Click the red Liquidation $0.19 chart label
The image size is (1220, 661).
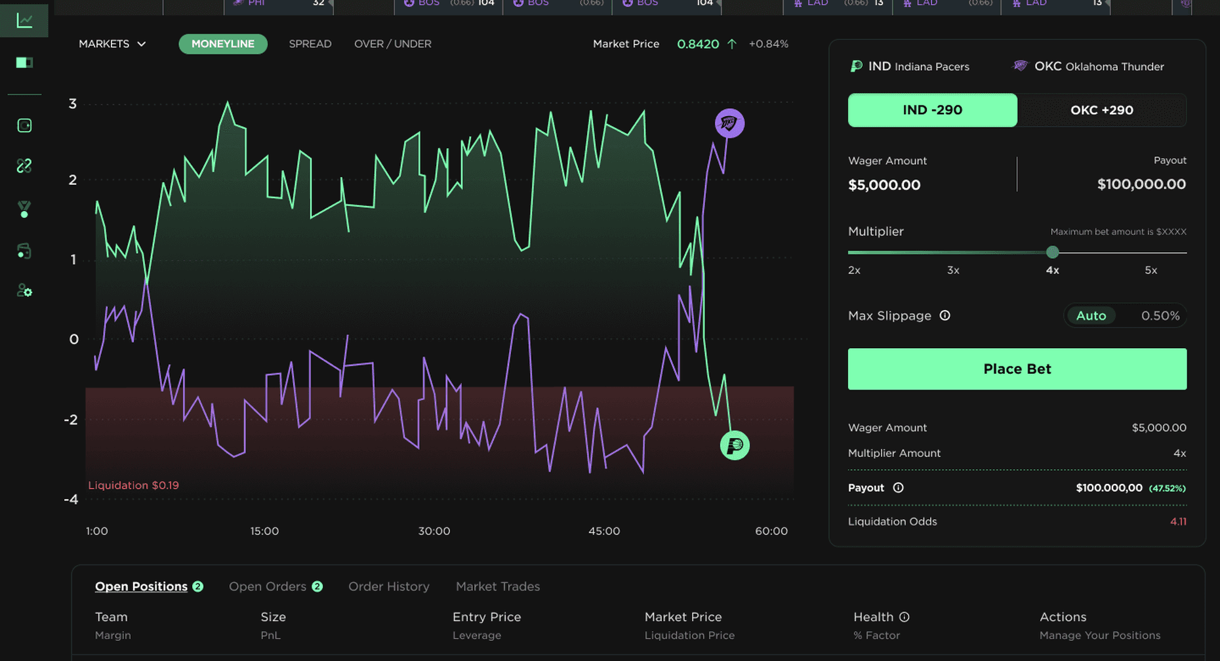pyautogui.click(x=134, y=485)
